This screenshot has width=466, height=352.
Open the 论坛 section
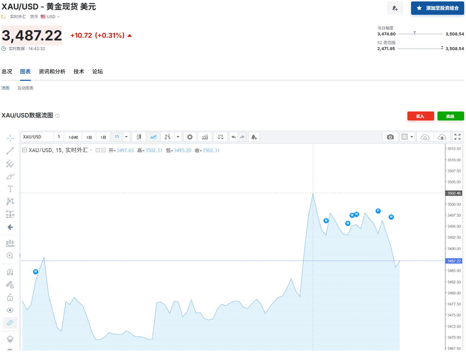tap(97, 71)
